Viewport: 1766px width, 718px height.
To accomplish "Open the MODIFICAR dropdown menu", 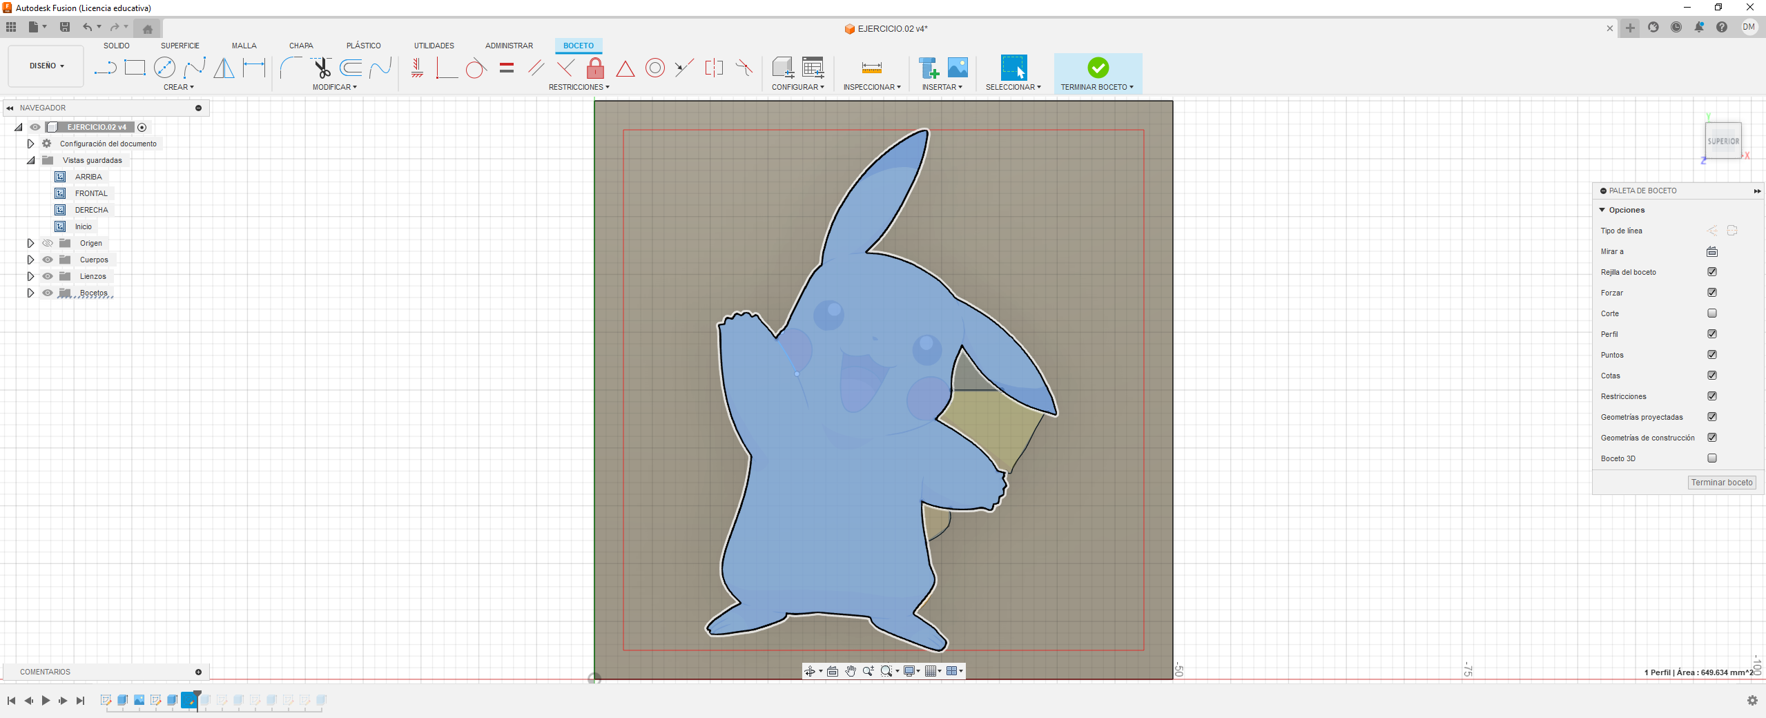I will click(x=335, y=87).
